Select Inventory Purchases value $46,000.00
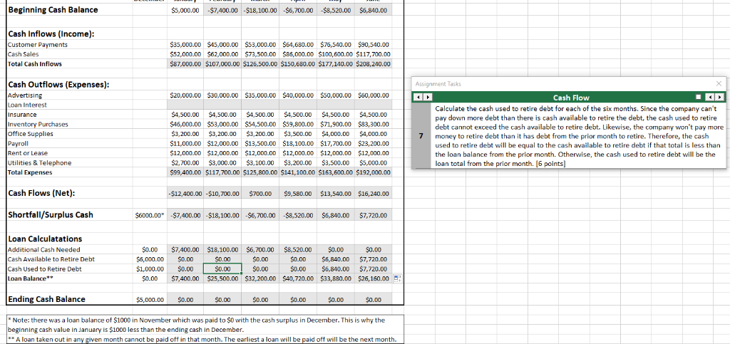Image resolution: width=730 pixels, height=344 pixels. pyautogui.click(x=186, y=124)
